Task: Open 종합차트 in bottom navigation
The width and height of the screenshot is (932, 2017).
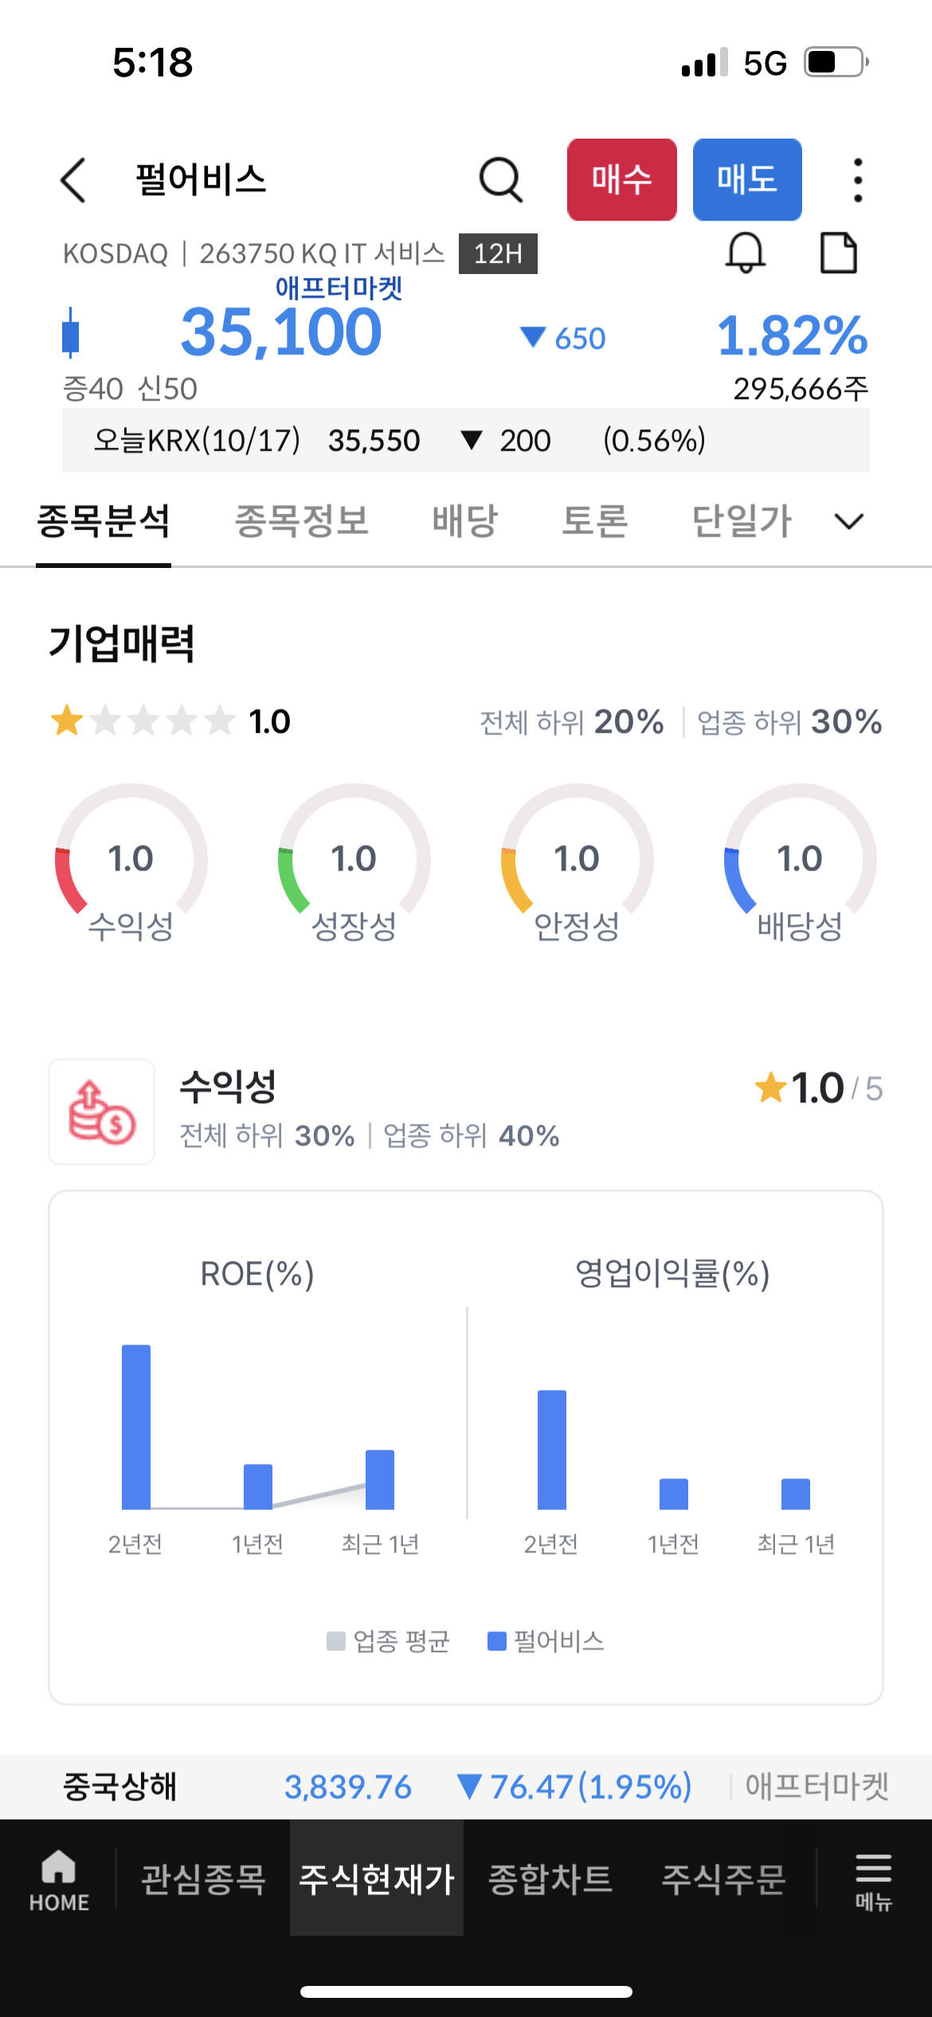Action: click(x=550, y=1878)
